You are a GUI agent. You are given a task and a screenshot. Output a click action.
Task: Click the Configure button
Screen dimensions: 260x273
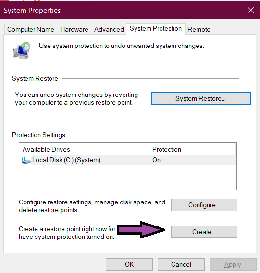point(204,205)
